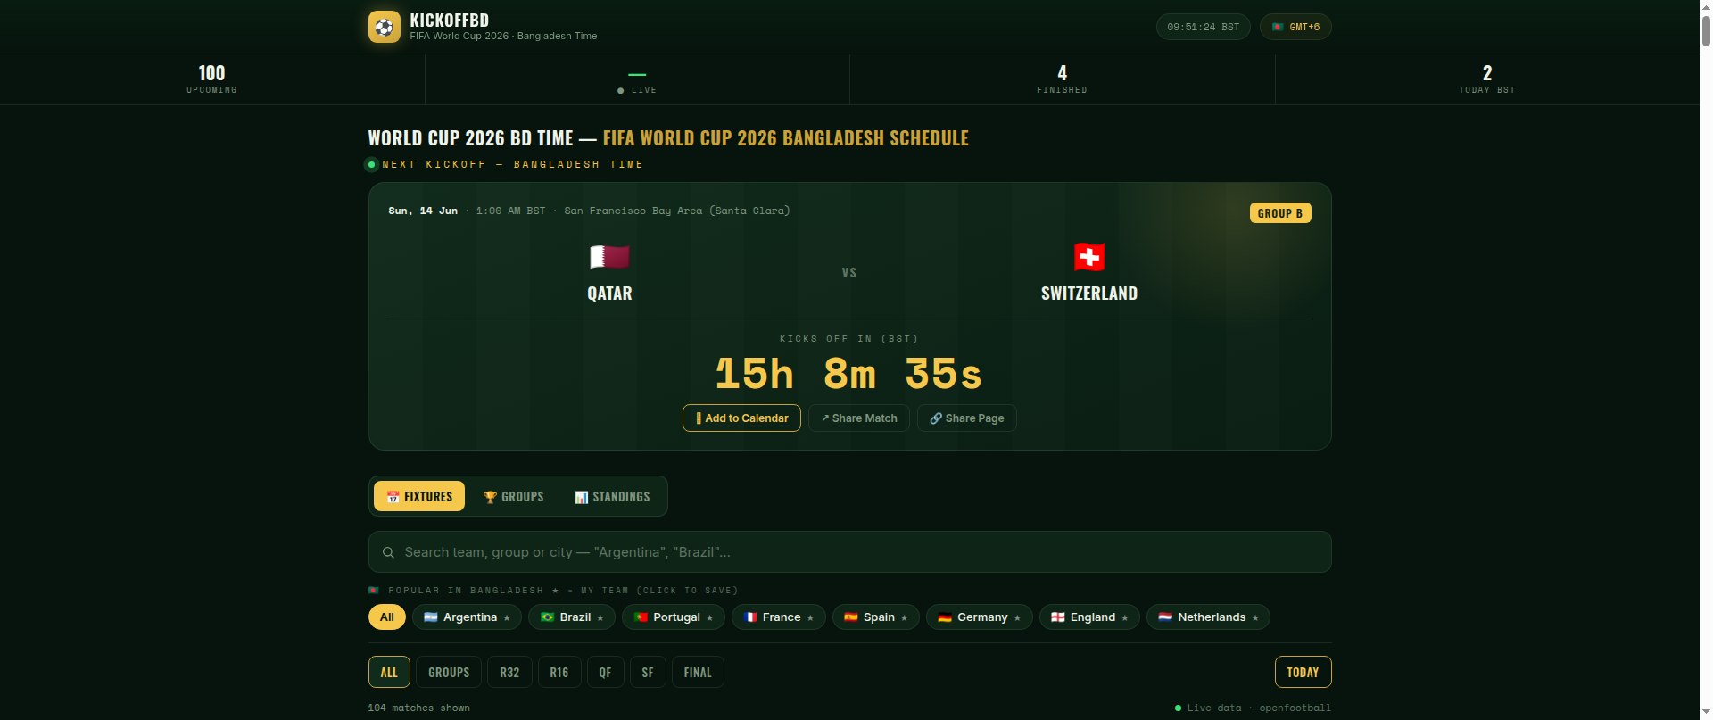Click the star next to England
The width and height of the screenshot is (1713, 720).
pos(1125,617)
